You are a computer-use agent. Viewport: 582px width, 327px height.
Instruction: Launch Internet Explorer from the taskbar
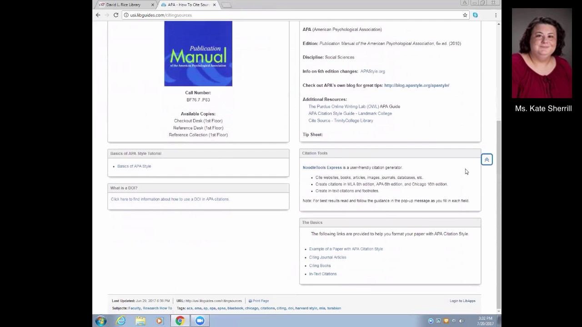120,321
